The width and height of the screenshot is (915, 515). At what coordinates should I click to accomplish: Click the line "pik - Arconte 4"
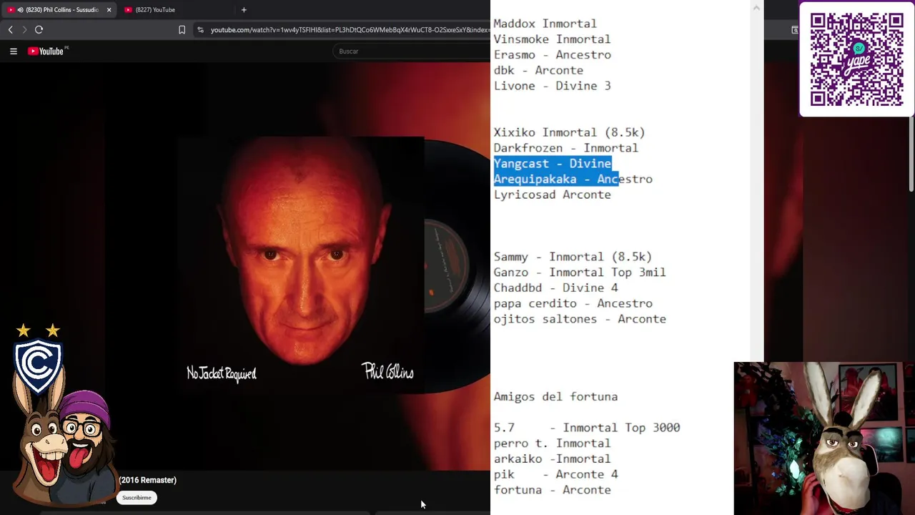click(x=555, y=474)
